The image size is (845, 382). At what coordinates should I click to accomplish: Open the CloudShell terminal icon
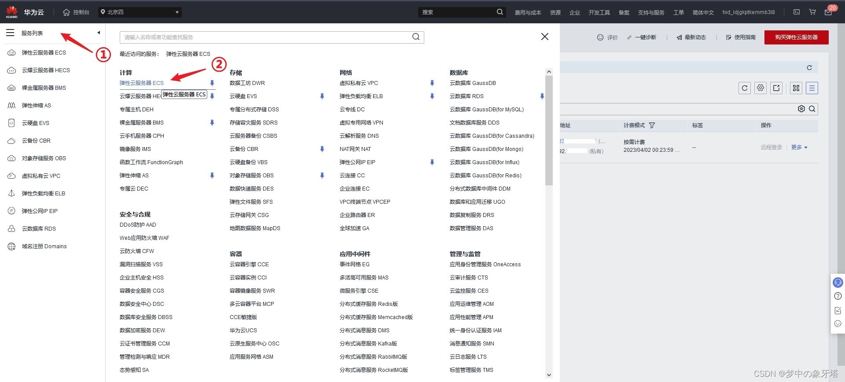tap(797, 12)
